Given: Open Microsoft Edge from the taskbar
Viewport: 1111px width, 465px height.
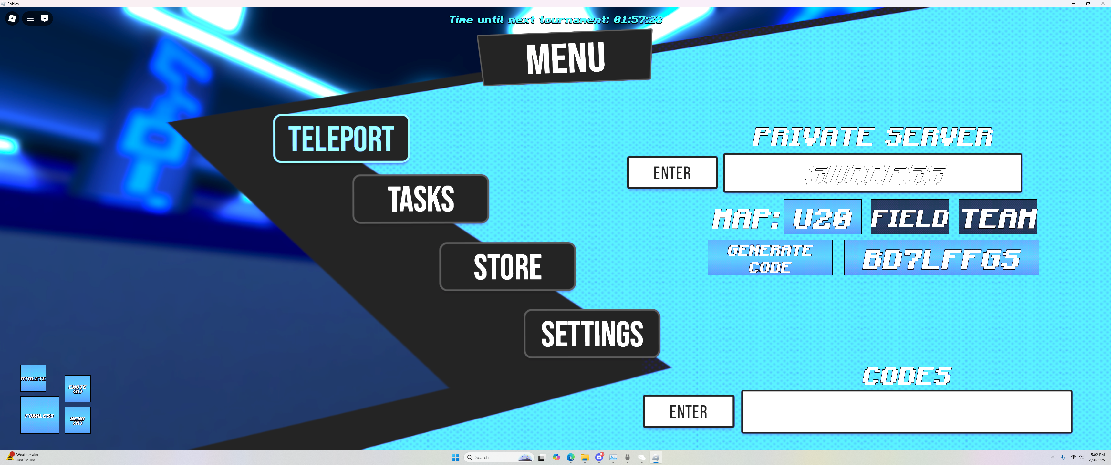Looking at the screenshot, I should (571, 457).
